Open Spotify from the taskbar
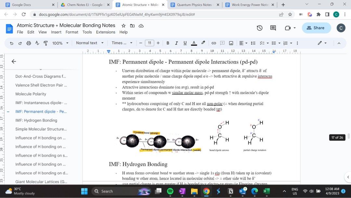 pos(170,191)
